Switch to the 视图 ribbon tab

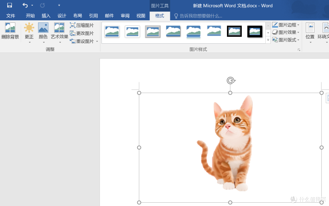click(x=141, y=16)
